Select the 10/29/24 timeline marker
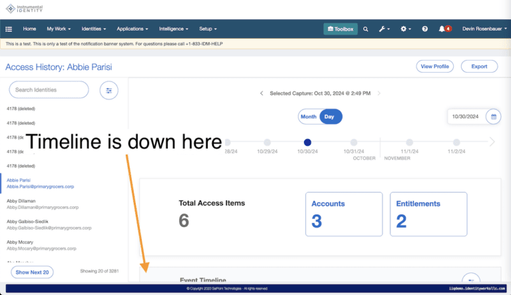This screenshot has width=511, height=295. click(267, 143)
